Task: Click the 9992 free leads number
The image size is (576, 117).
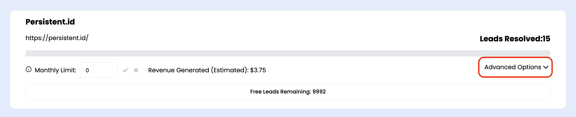Action: (319, 92)
